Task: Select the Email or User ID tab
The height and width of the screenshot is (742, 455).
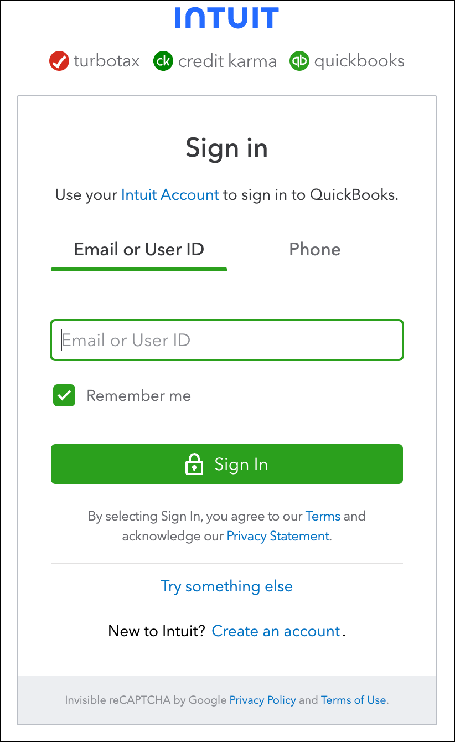Action: point(139,249)
